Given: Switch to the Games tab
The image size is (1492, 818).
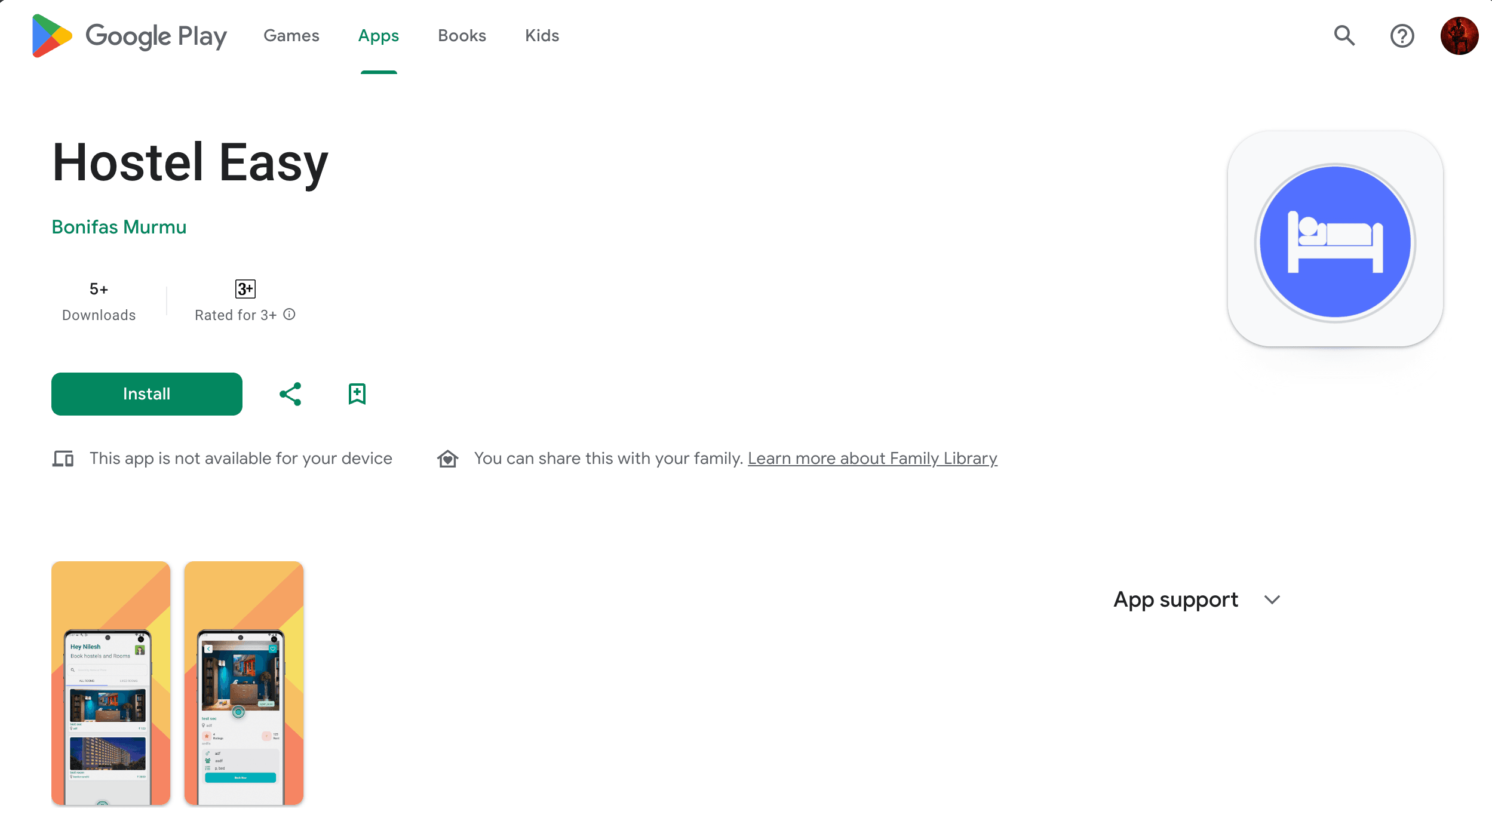Looking at the screenshot, I should click(x=291, y=36).
